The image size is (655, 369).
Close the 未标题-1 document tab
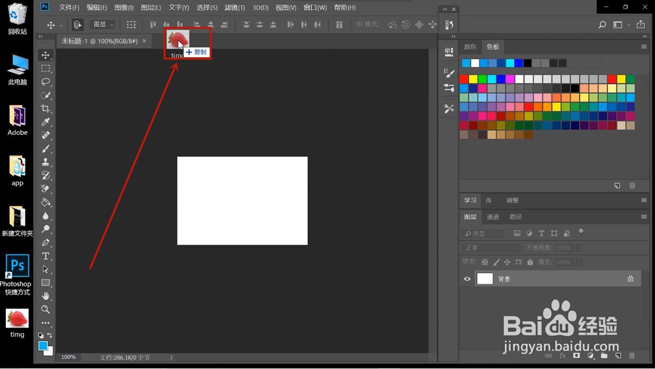tap(144, 41)
